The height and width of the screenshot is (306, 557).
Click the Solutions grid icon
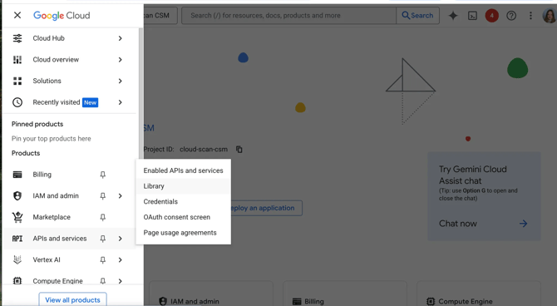point(17,81)
